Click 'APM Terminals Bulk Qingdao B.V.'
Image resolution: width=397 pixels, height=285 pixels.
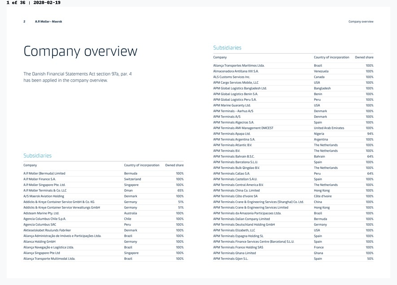[x=236, y=168]
